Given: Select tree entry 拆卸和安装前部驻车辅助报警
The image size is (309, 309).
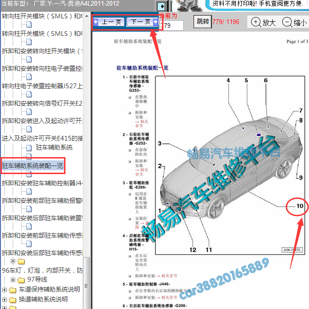Looking at the screenshot, I should point(42,200).
